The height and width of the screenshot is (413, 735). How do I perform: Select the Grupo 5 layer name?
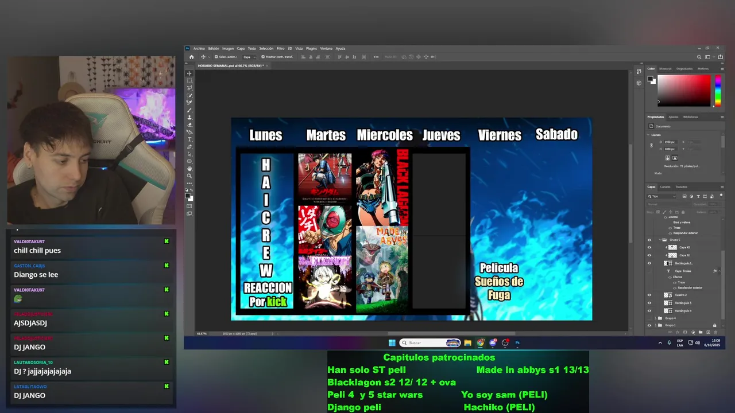click(675, 240)
